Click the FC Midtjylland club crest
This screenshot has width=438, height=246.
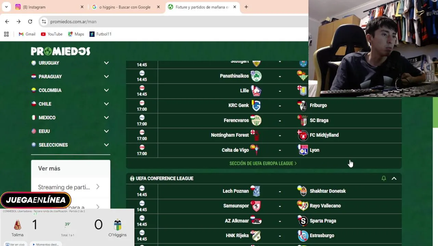tap(303, 135)
